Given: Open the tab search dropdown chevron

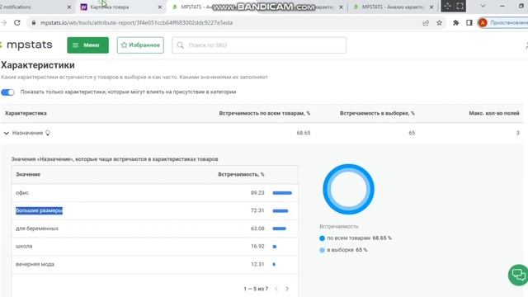Looking at the screenshot, I should [x=483, y=7].
